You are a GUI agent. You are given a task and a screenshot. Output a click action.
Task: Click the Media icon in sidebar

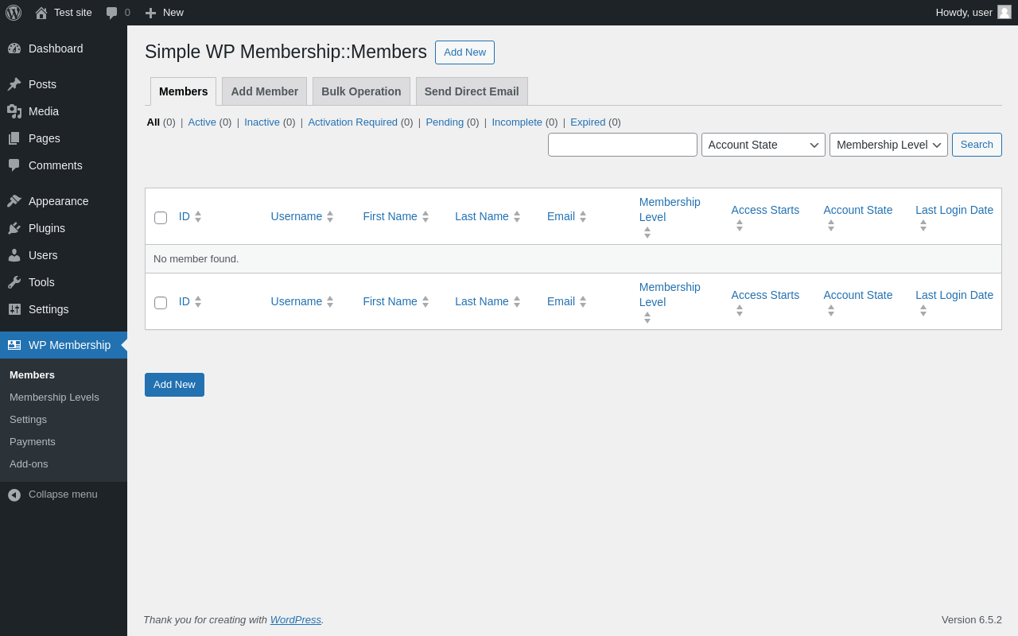(x=14, y=111)
